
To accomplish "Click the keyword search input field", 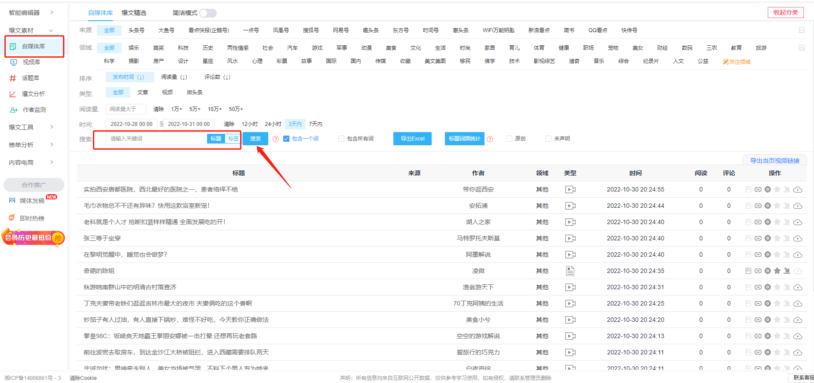I will coord(156,139).
